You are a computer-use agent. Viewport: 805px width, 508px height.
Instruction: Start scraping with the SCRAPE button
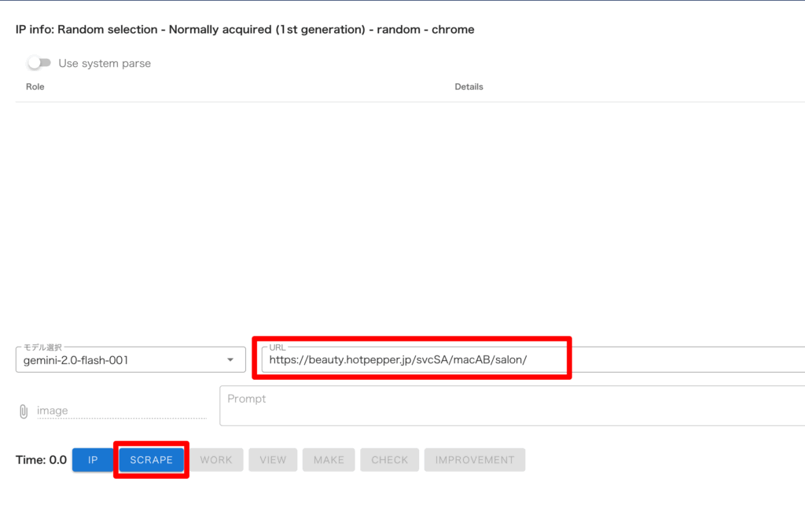point(151,460)
